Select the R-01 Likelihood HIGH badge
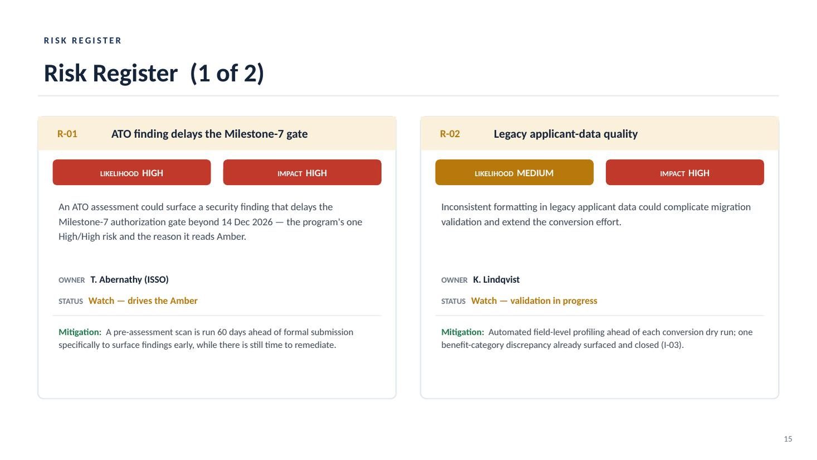The width and height of the screenshot is (817, 460). (132, 172)
